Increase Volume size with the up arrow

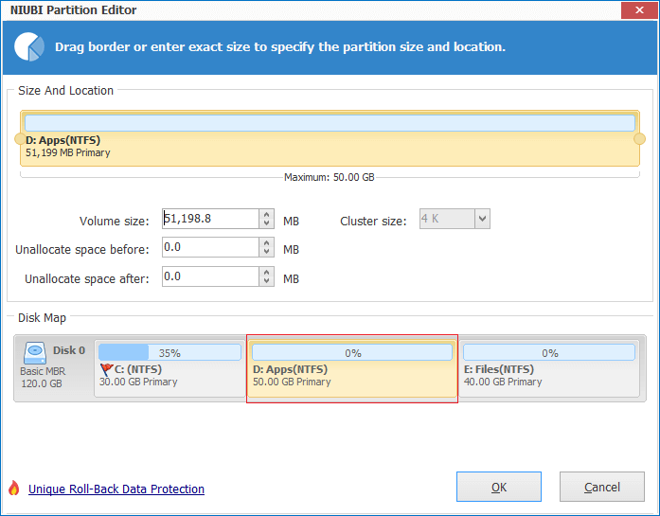coord(266,215)
